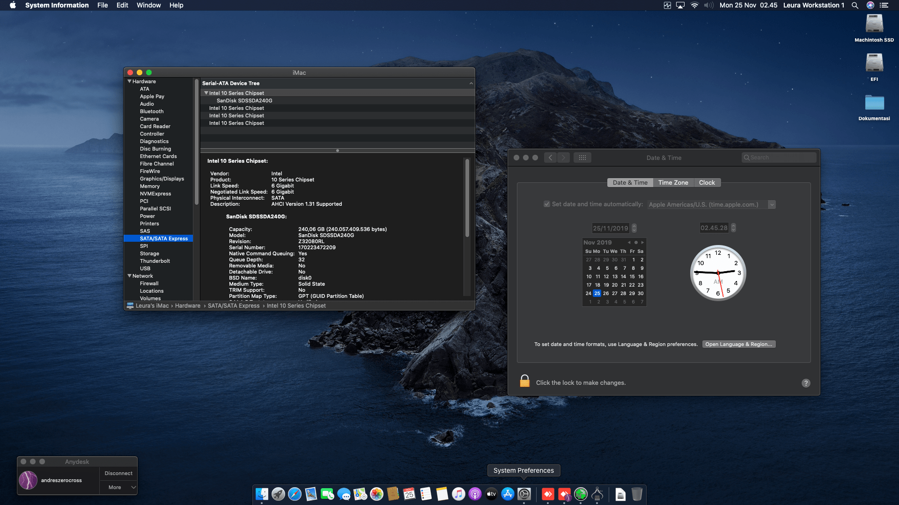This screenshot has width=899, height=505.
Task: Select the Date & Time tab
Action: pos(630,182)
